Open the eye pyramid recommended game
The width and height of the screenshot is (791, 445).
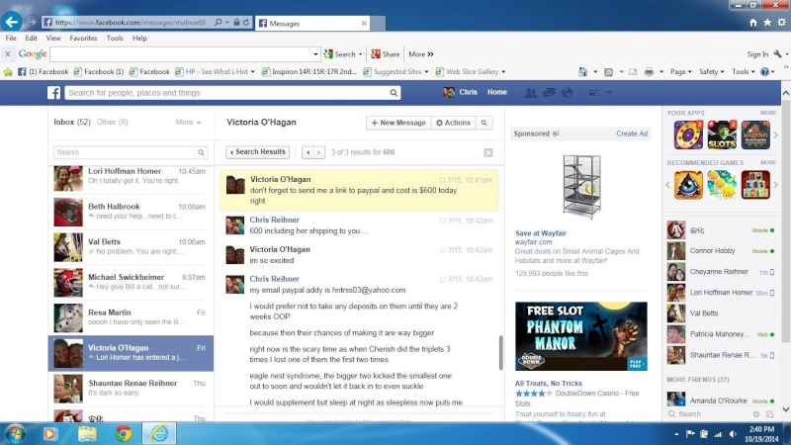[688, 185]
